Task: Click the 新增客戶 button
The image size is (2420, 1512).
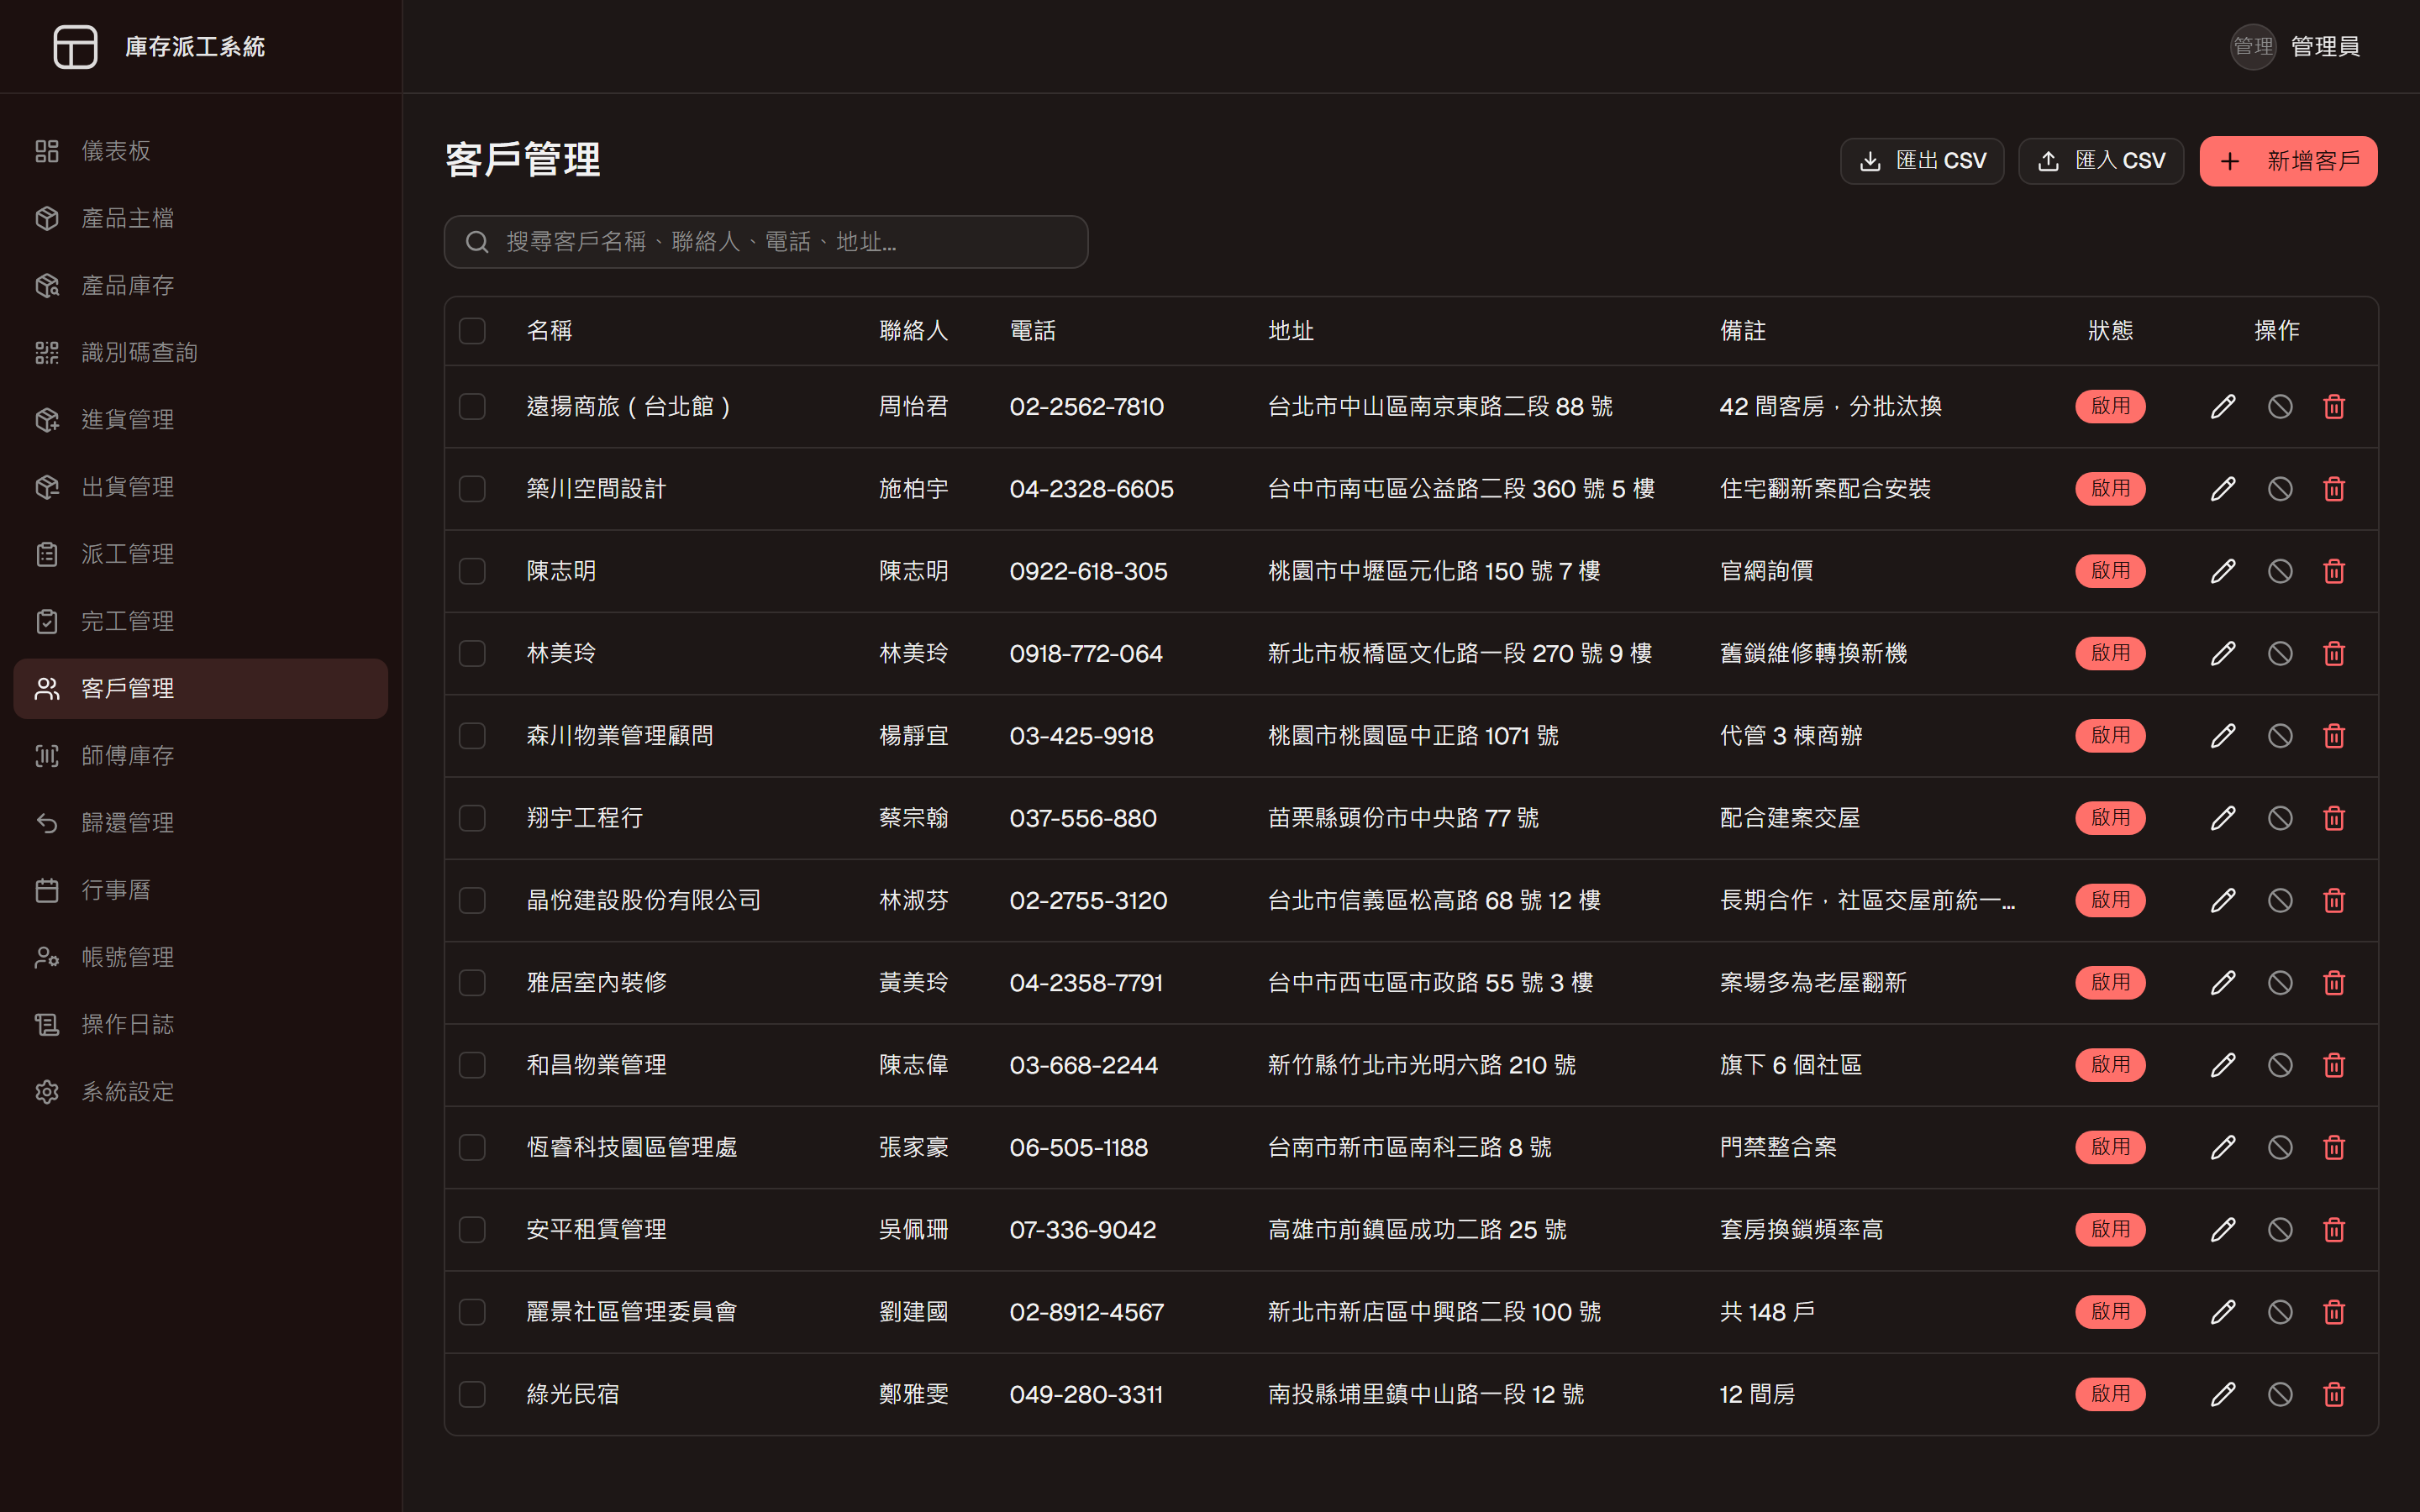Action: click(x=2288, y=161)
